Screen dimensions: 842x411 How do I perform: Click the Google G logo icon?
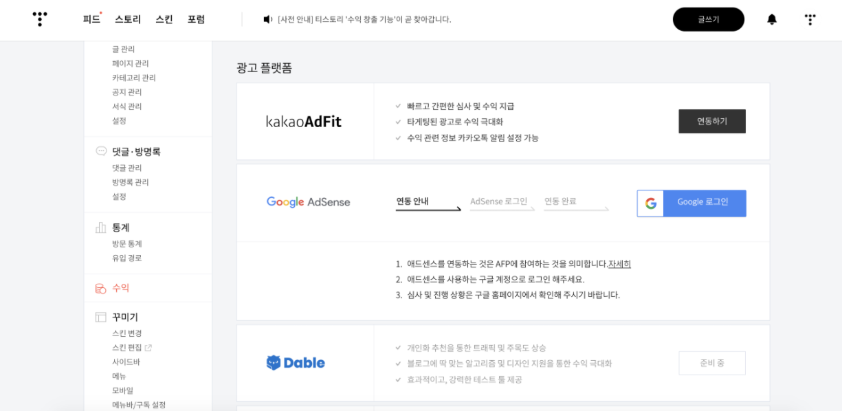point(651,203)
